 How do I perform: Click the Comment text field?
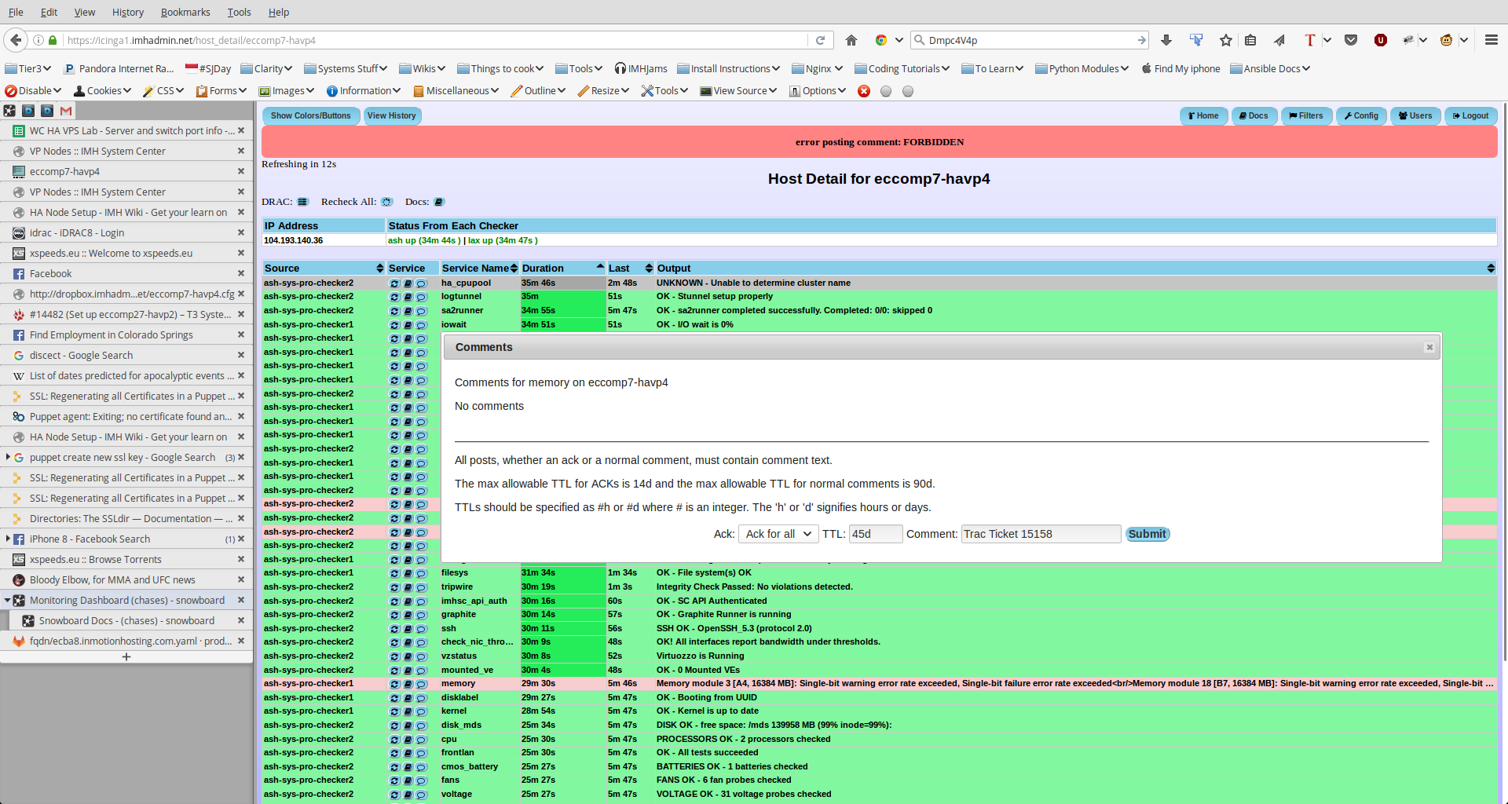(x=1040, y=534)
